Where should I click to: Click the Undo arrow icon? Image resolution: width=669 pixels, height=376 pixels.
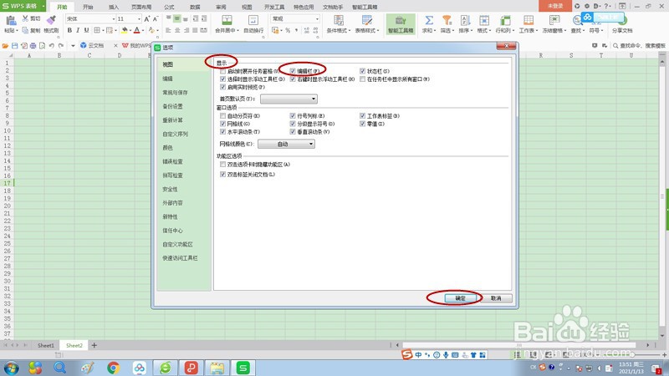pyautogui.click(x=52, y=46)
